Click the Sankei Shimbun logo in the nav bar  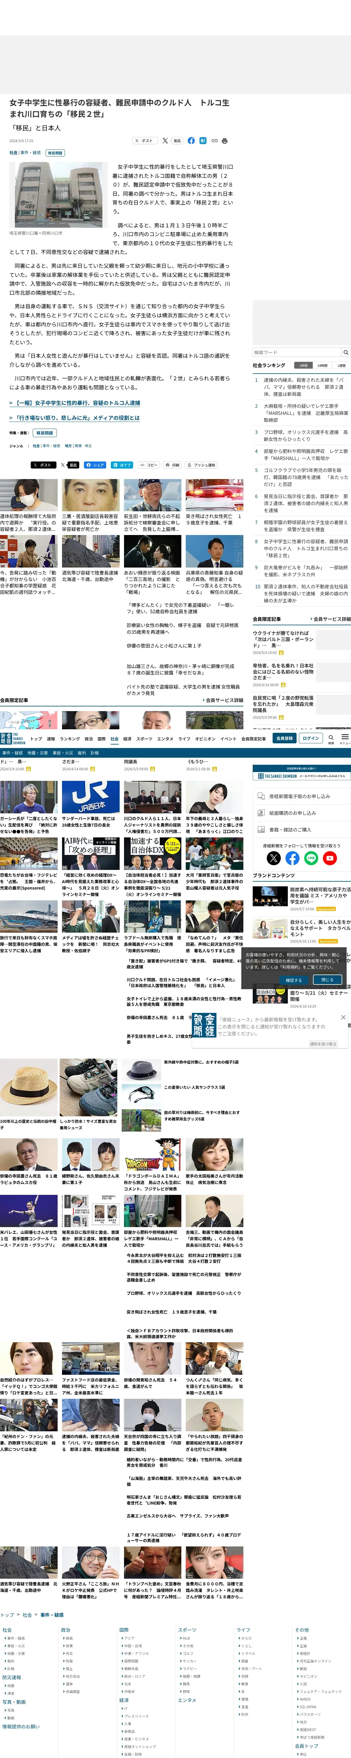pos(12,738)
